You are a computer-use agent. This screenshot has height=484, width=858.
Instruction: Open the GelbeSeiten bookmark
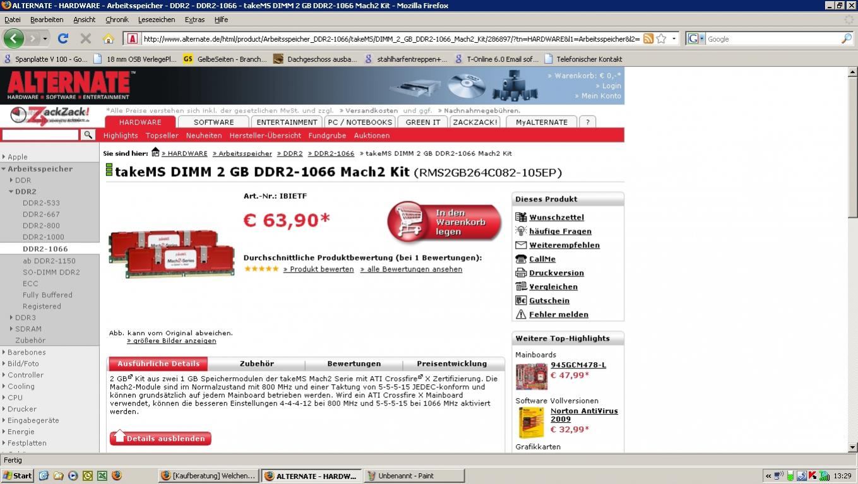(225, 59)
